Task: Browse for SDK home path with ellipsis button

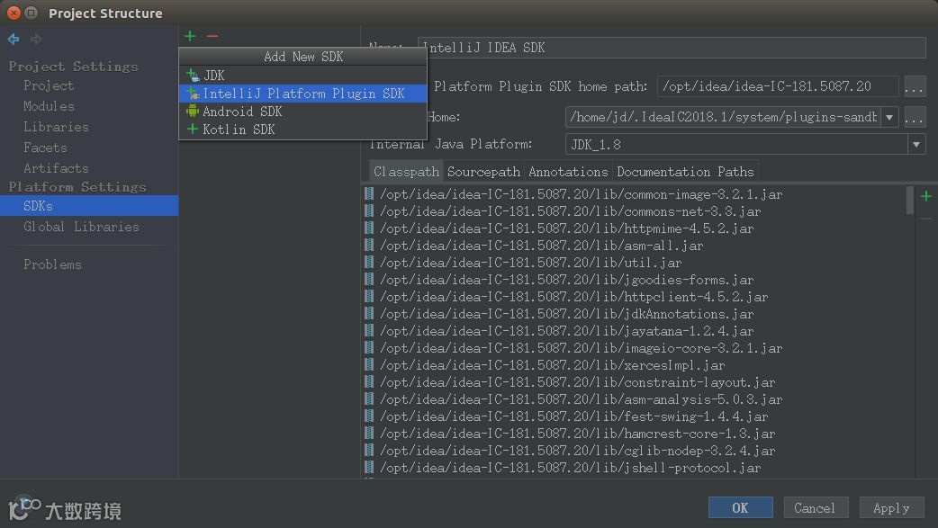Action: click(x=914, y=86)
